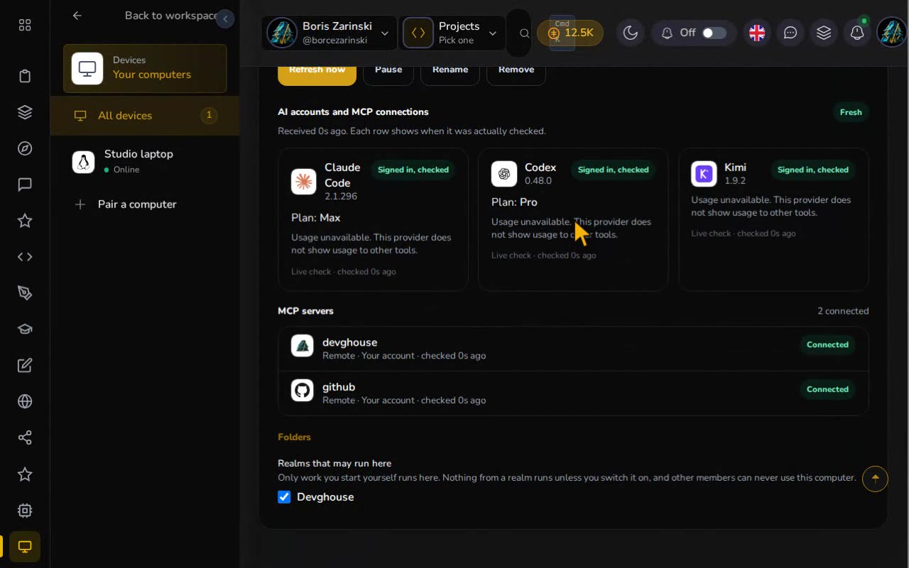This screenshot has width=909, height=568.
Task: Open the English flag language selector
Action: coord(757,33)
